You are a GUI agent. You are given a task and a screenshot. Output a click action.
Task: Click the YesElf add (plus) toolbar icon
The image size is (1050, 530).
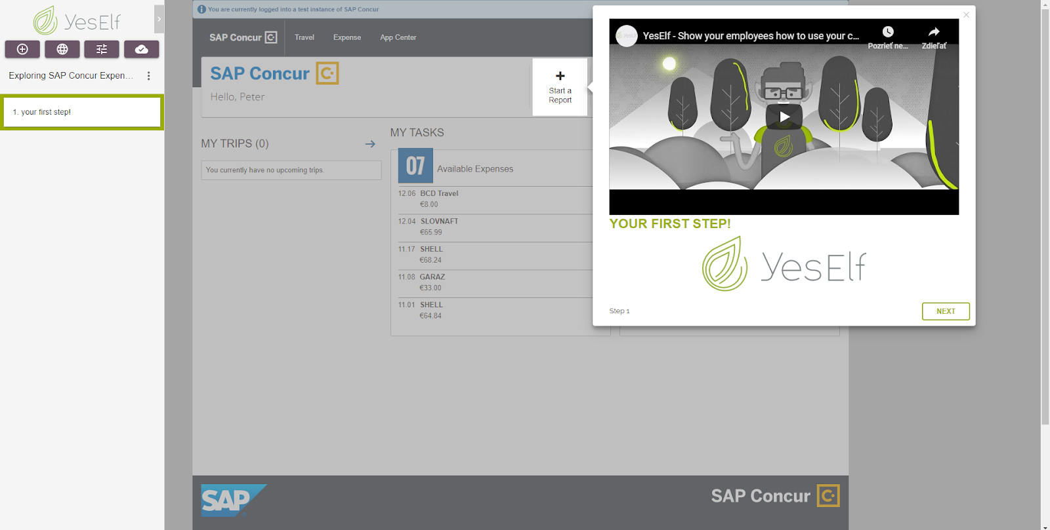click(22, 49)
